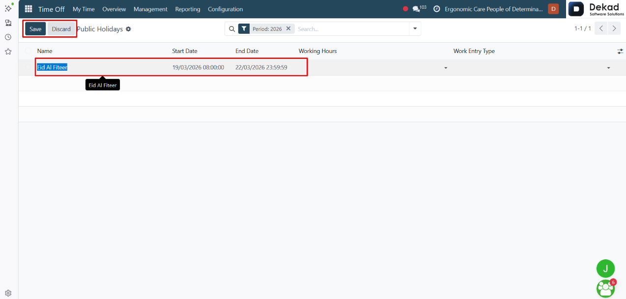Click the second sidebar icon below sparkle

(8, 23)
